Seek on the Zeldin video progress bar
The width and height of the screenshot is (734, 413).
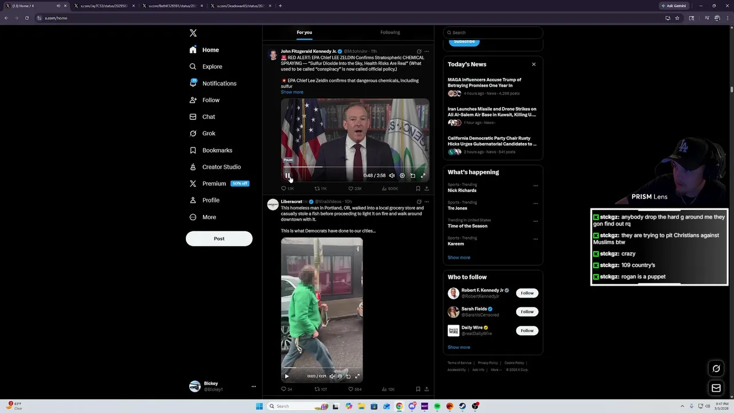pos(355,167)
